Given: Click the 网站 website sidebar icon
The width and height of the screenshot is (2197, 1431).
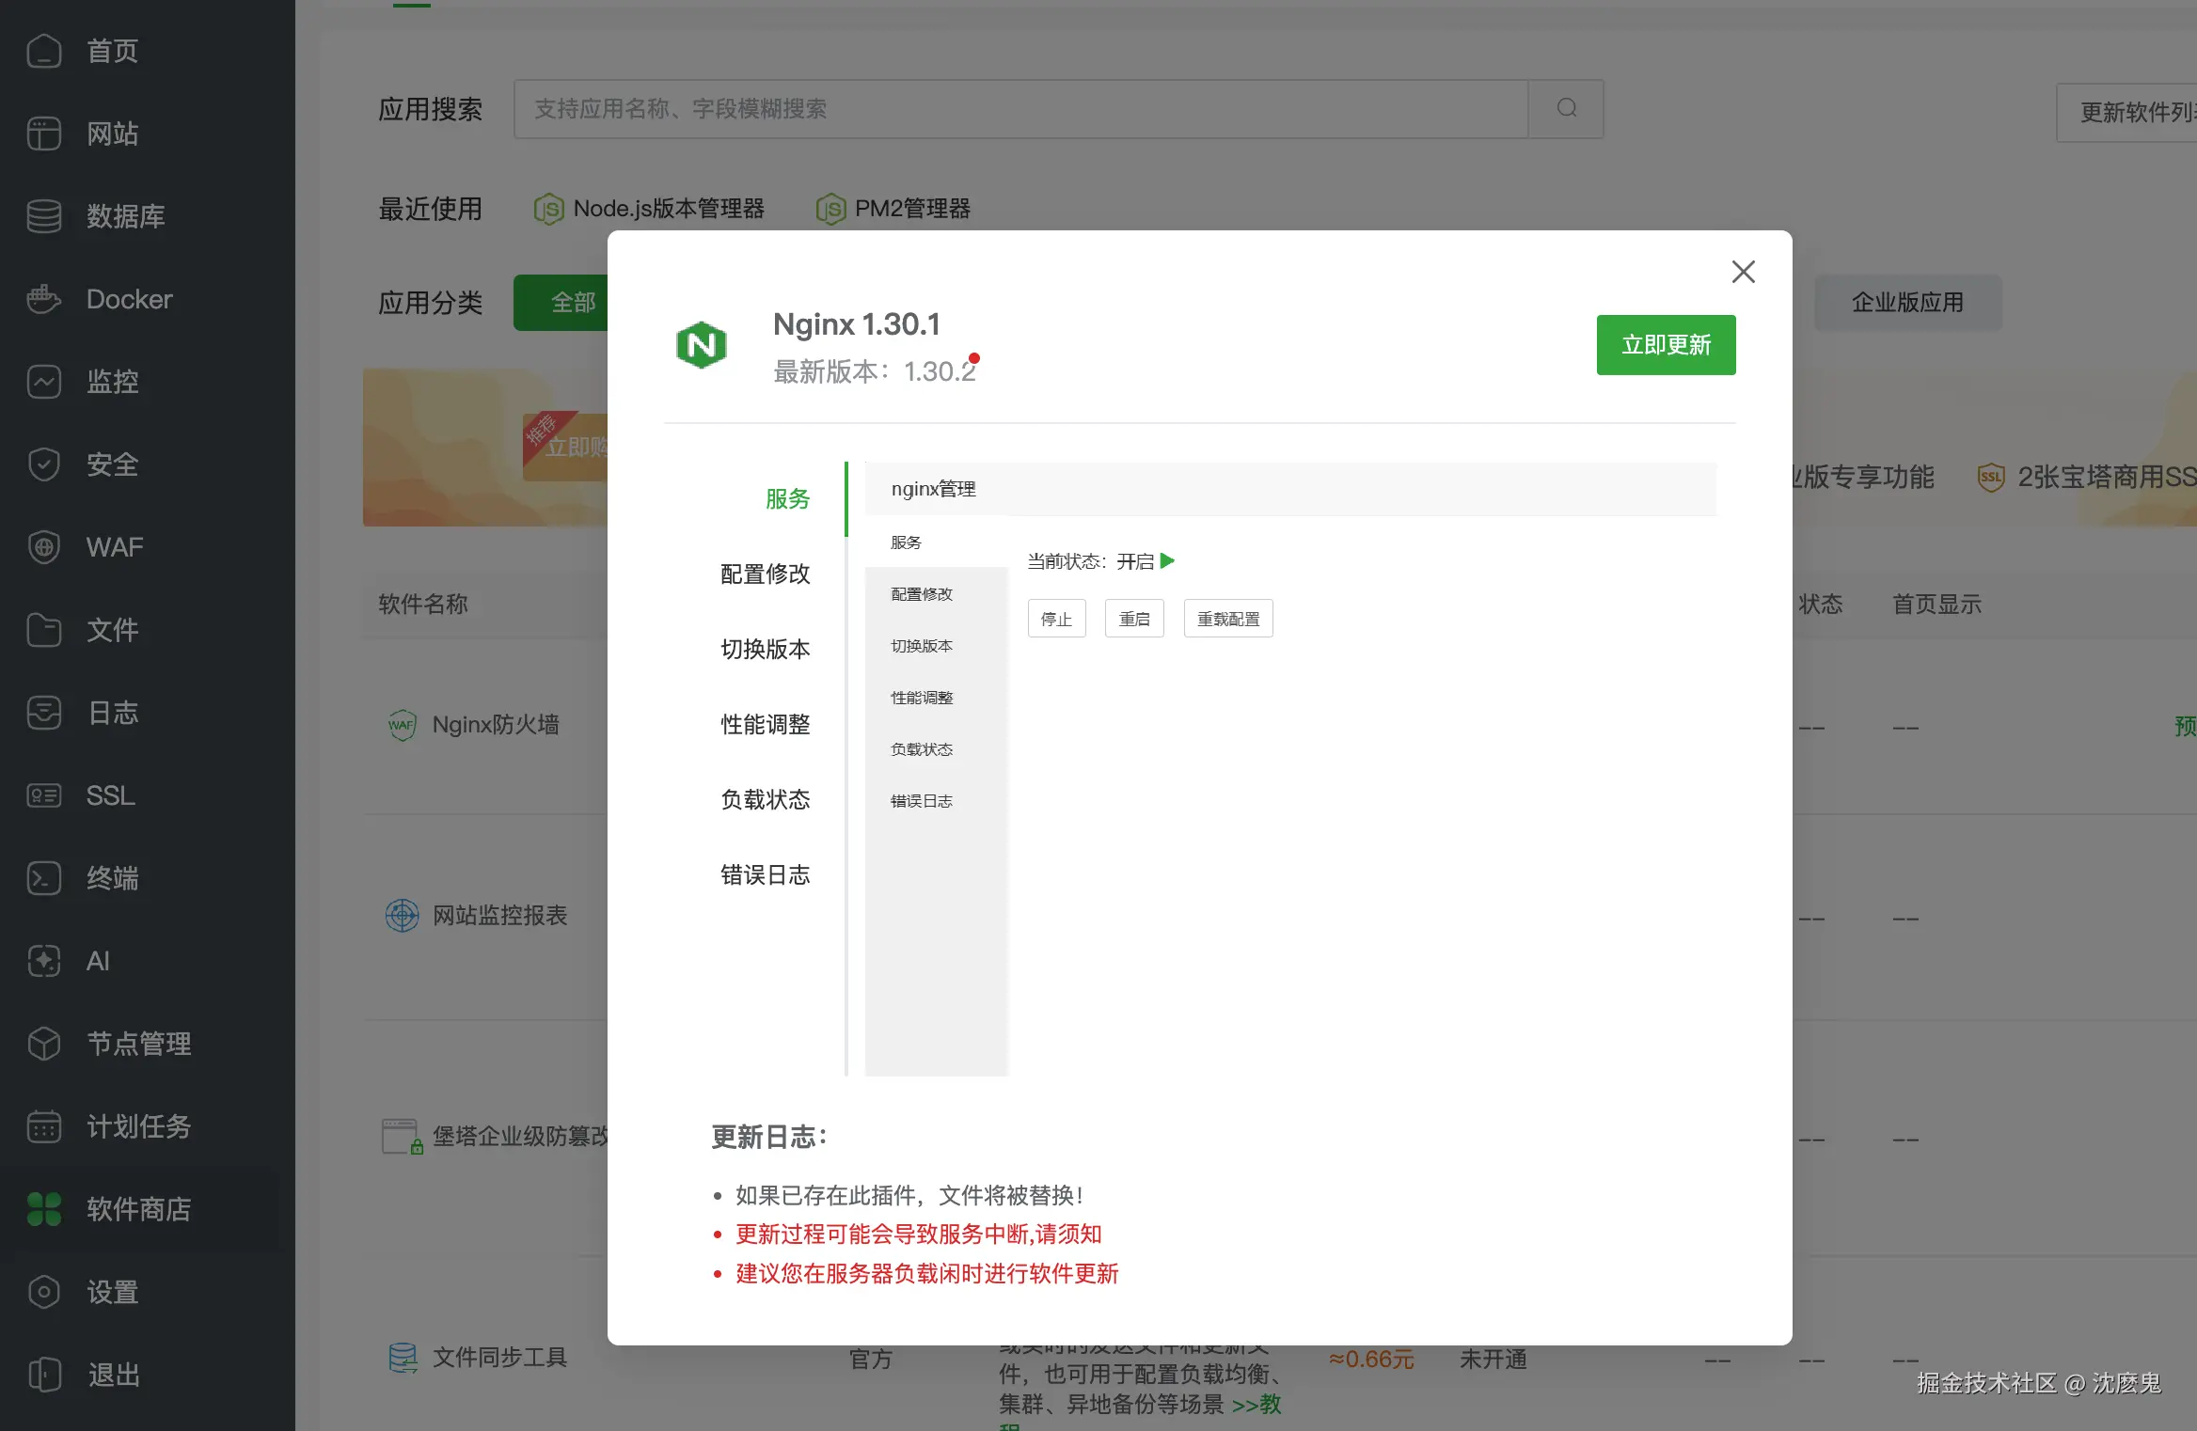Looking at the screenshot, I should [x=44, y=134].
